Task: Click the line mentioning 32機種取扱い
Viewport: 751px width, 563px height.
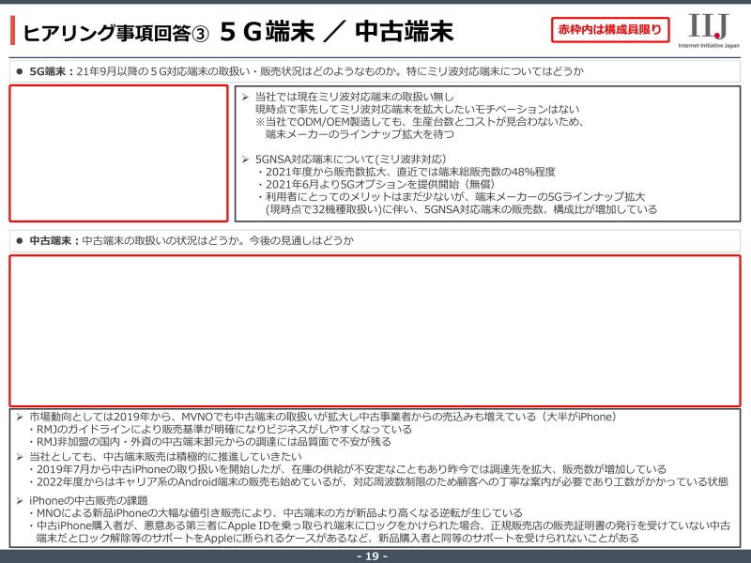Action: click(x=461, y=209)
